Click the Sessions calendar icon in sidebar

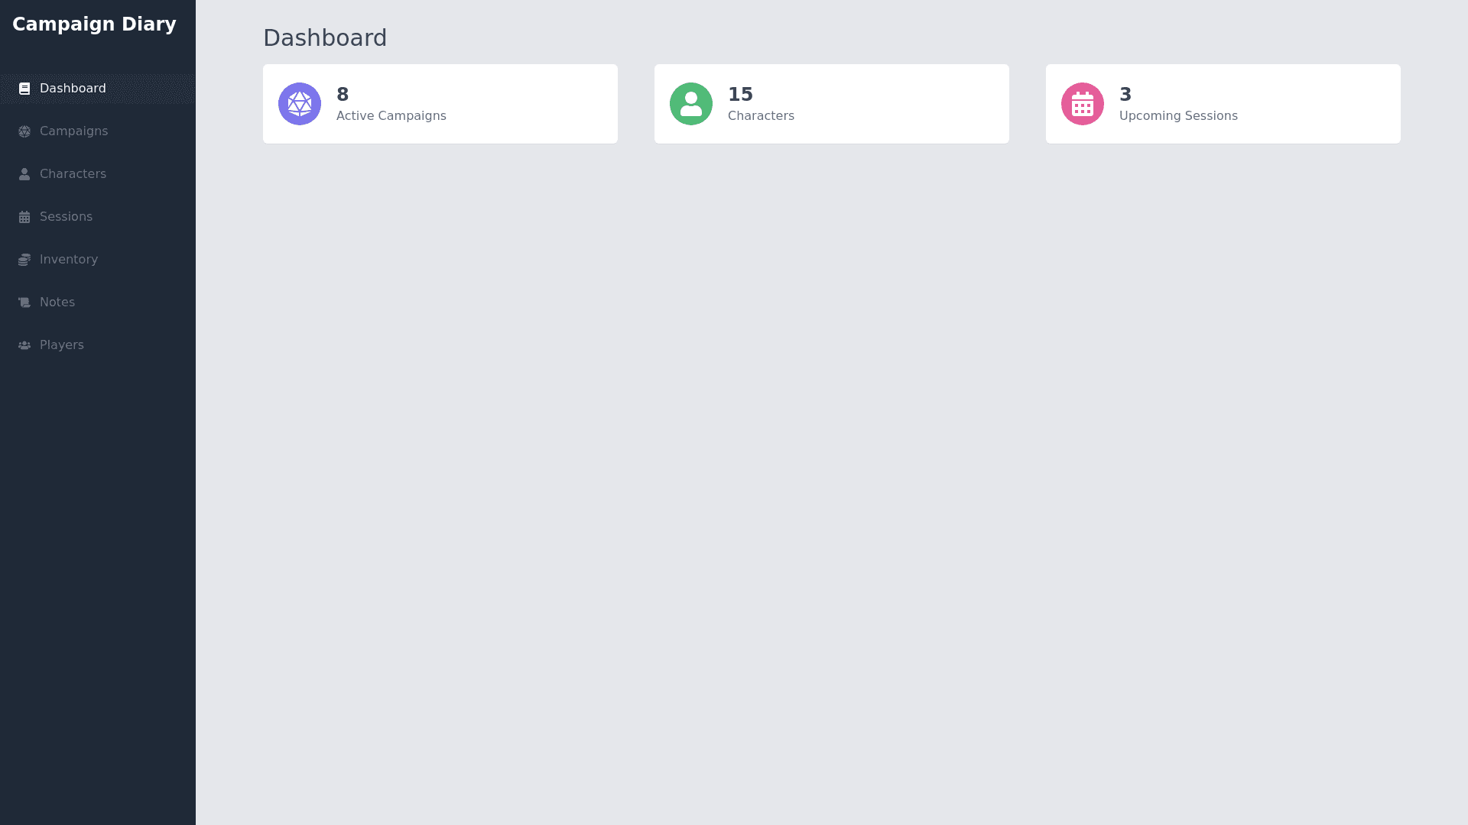[x=24, y=217]
